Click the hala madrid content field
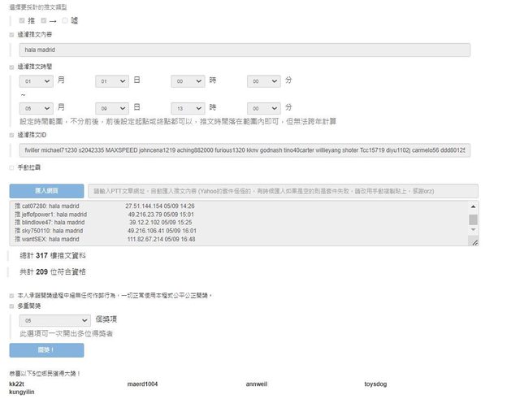Image resolution: width=520 pixels, height=399 pixels. pos(244,50)
